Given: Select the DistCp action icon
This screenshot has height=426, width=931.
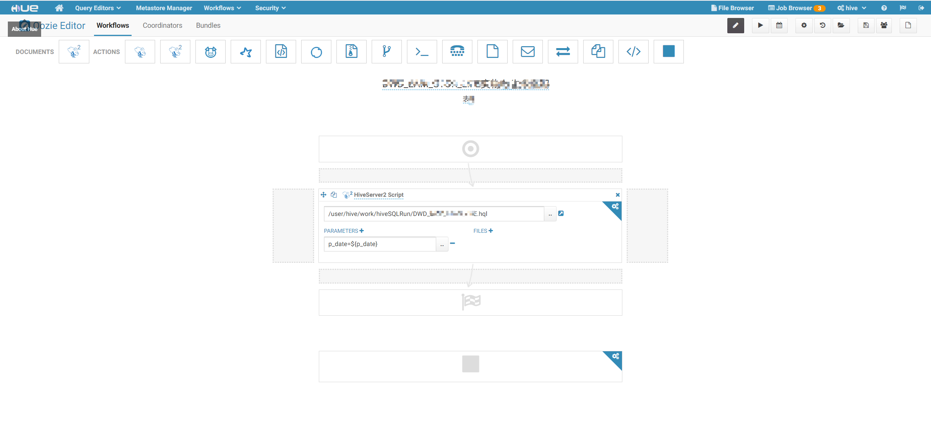Looking at the screenshot, I should click(598, 52).
